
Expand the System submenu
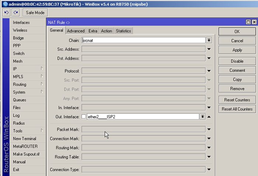click(28, 92)
